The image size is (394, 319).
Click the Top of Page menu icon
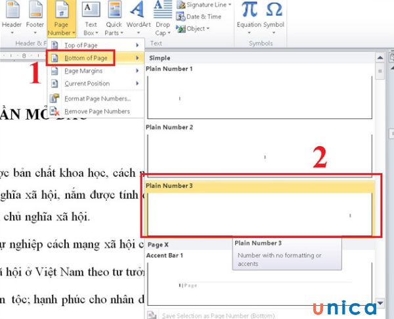pyautogui.click(x=55, y=45)
